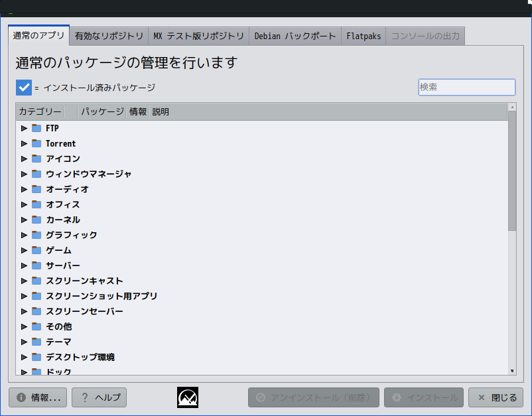This screenshot has height=416, width=532.
Task: Click the グラフィック folder icon
Action: 36,235
